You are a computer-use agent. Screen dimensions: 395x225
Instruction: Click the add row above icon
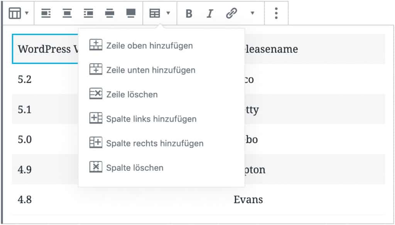96,45
